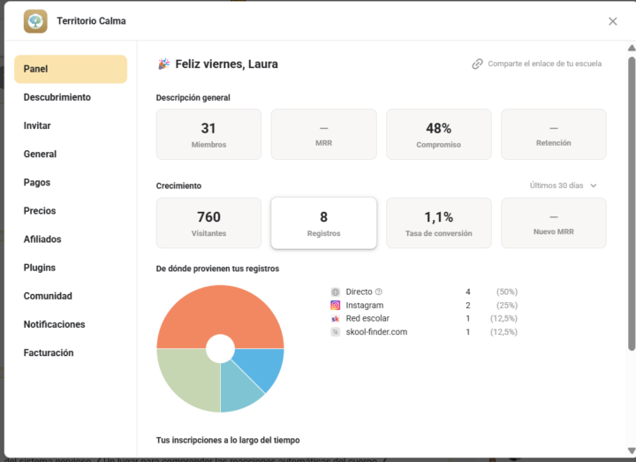Click the globe icon next to Directo
Screen dimensions: 636x462
click(335, 292)
